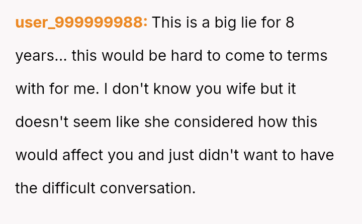This screenshot has height=224, width=362.
Task: Click the word "conversation." ending the comment
Action: coord(148,188)
